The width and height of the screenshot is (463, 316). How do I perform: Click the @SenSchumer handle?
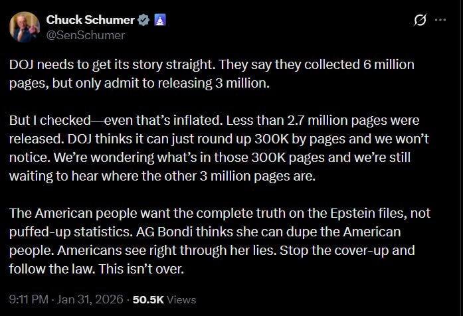point(85,35)
